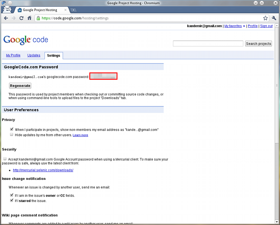Click the Issue change notification heading
This screenshot has width=280, height=225.
(24, 179)
